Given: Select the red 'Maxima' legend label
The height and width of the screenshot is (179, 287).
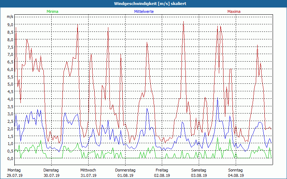Looking at the screenshot, I should point(234,11).
